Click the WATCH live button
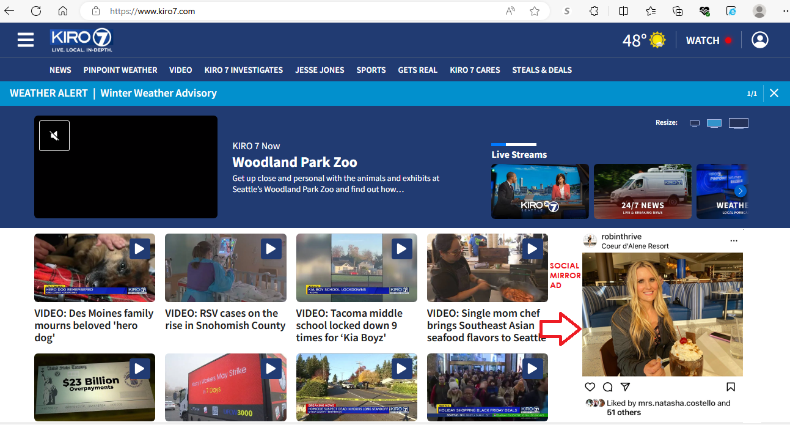This screenshot has height=425, width=790. coord(709,40)
